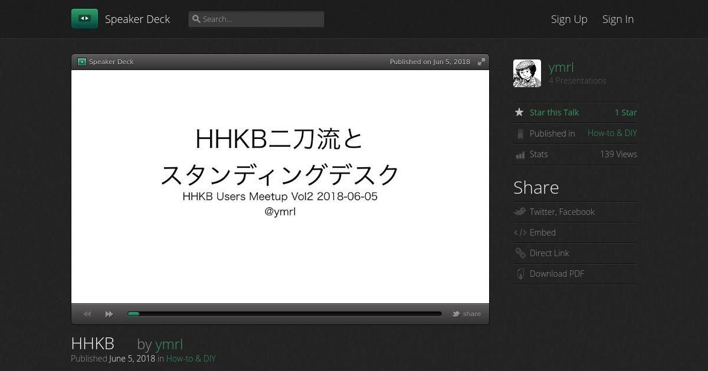The width and height of the screenshot is (708, 371).
Task: Click the HHKB title slide
Action: [x=280, y=187]
